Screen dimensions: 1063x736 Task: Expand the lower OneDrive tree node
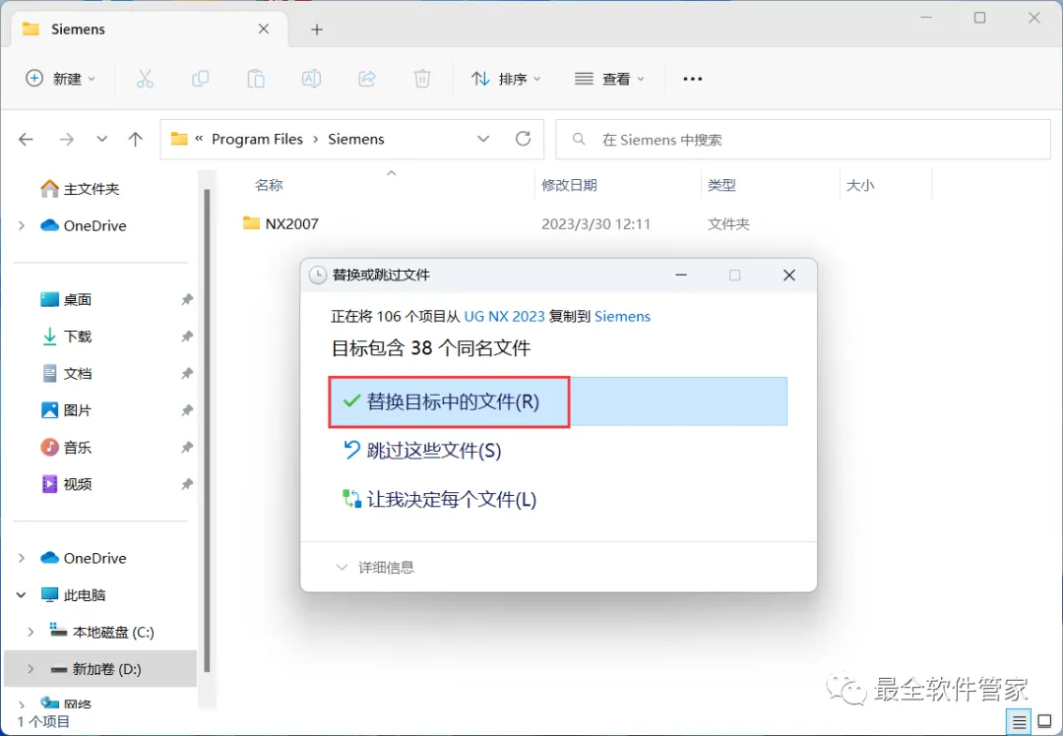[21, 558]
